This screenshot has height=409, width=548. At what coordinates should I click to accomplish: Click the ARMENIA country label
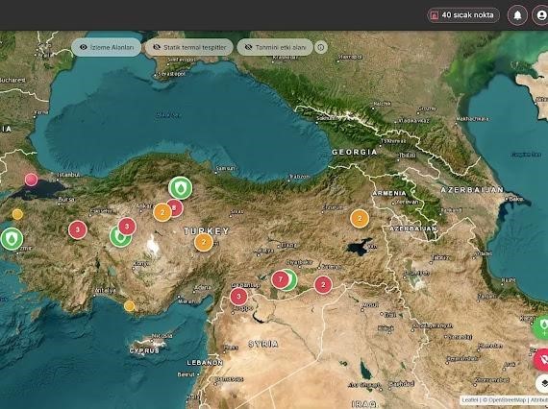tap(389, 193)
